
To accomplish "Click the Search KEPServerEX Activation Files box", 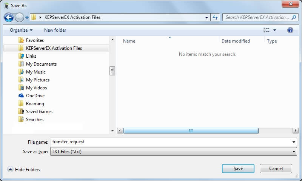I will coord(257,17).
